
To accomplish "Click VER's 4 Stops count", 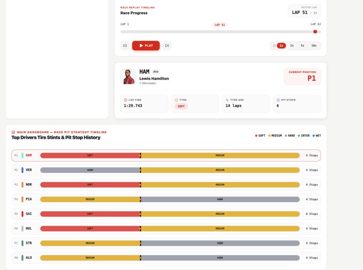I will coord(312,170).
